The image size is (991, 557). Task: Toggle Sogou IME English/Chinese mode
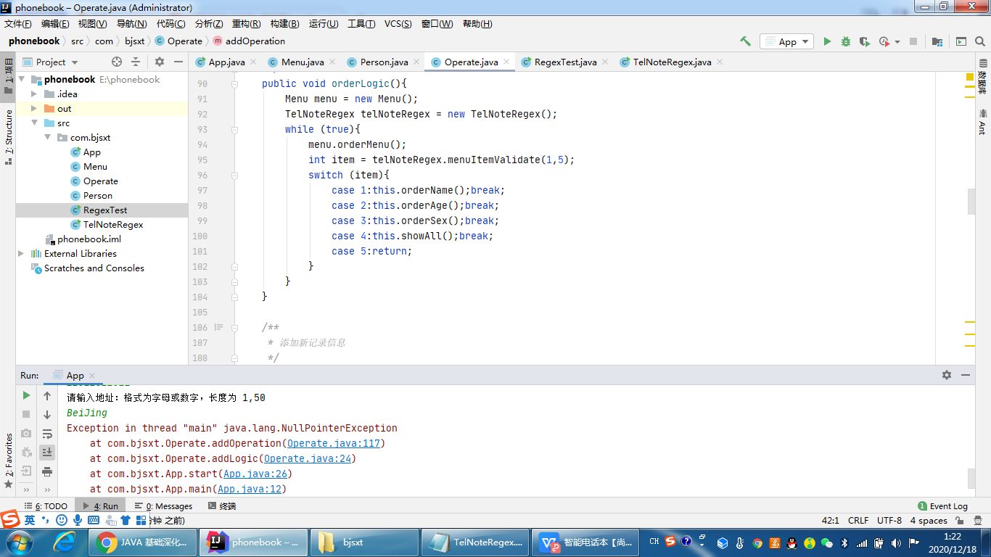click(x=30, y=520)
